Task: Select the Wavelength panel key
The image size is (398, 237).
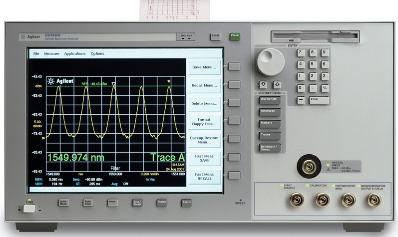Action: pyautogui.click(x=270, y=100)
